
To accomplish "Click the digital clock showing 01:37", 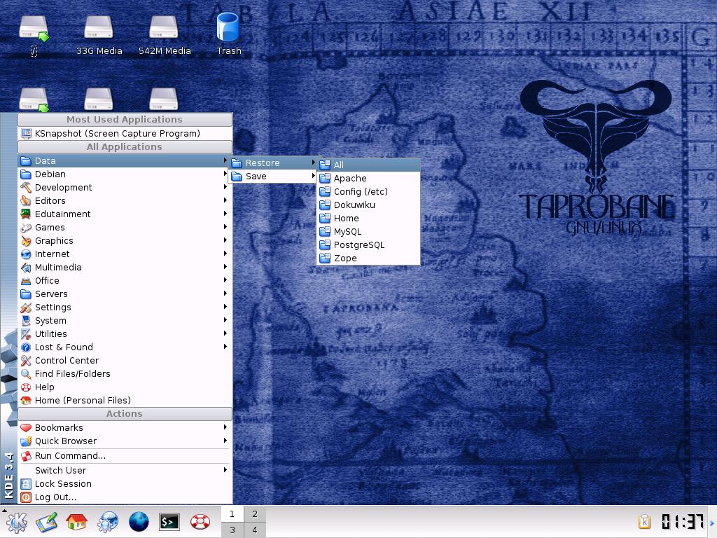I will tap(682, 521).
